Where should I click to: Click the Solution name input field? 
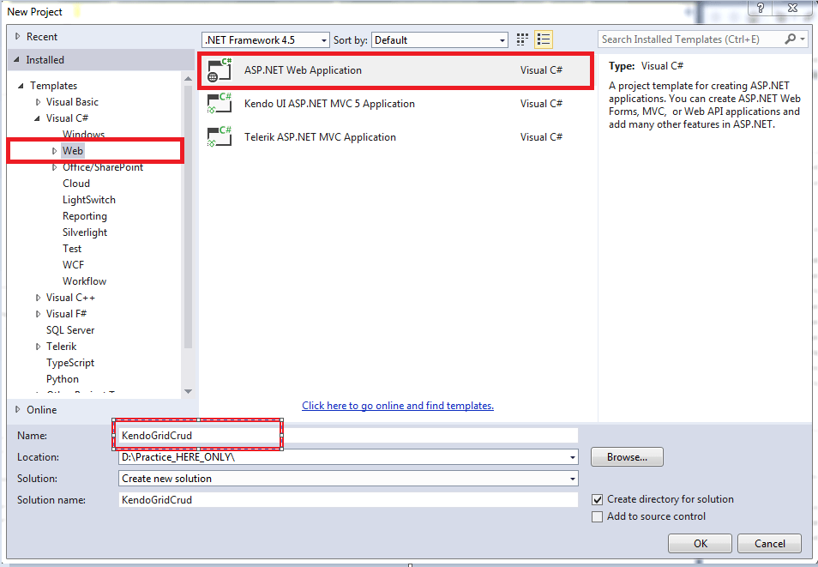[348, 500]
